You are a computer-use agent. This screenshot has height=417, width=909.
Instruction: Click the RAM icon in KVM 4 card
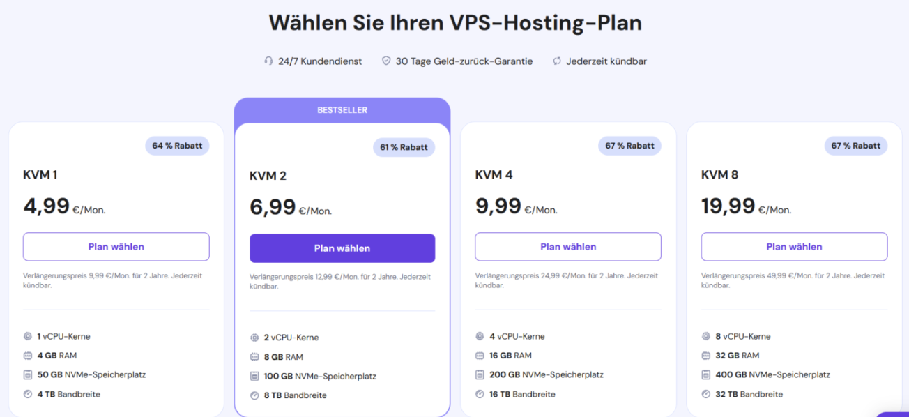480,356
